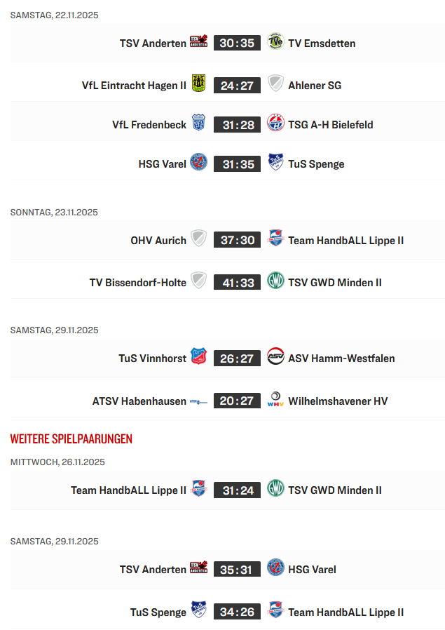
Task: Open the TV Bissendorf-Holte team name
Action: tap(138, 282)
